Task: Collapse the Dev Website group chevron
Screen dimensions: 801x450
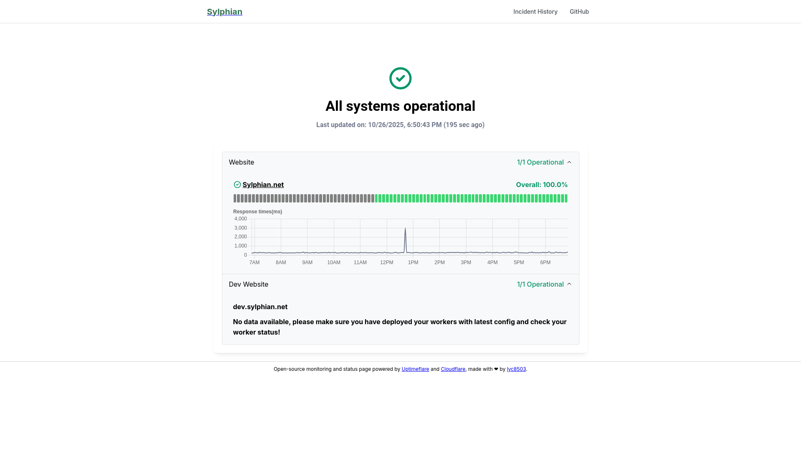Action: point(569,284)
